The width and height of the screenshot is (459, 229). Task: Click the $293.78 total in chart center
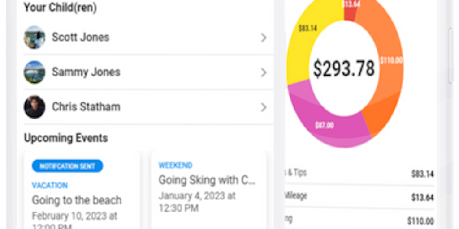point(344,69)
